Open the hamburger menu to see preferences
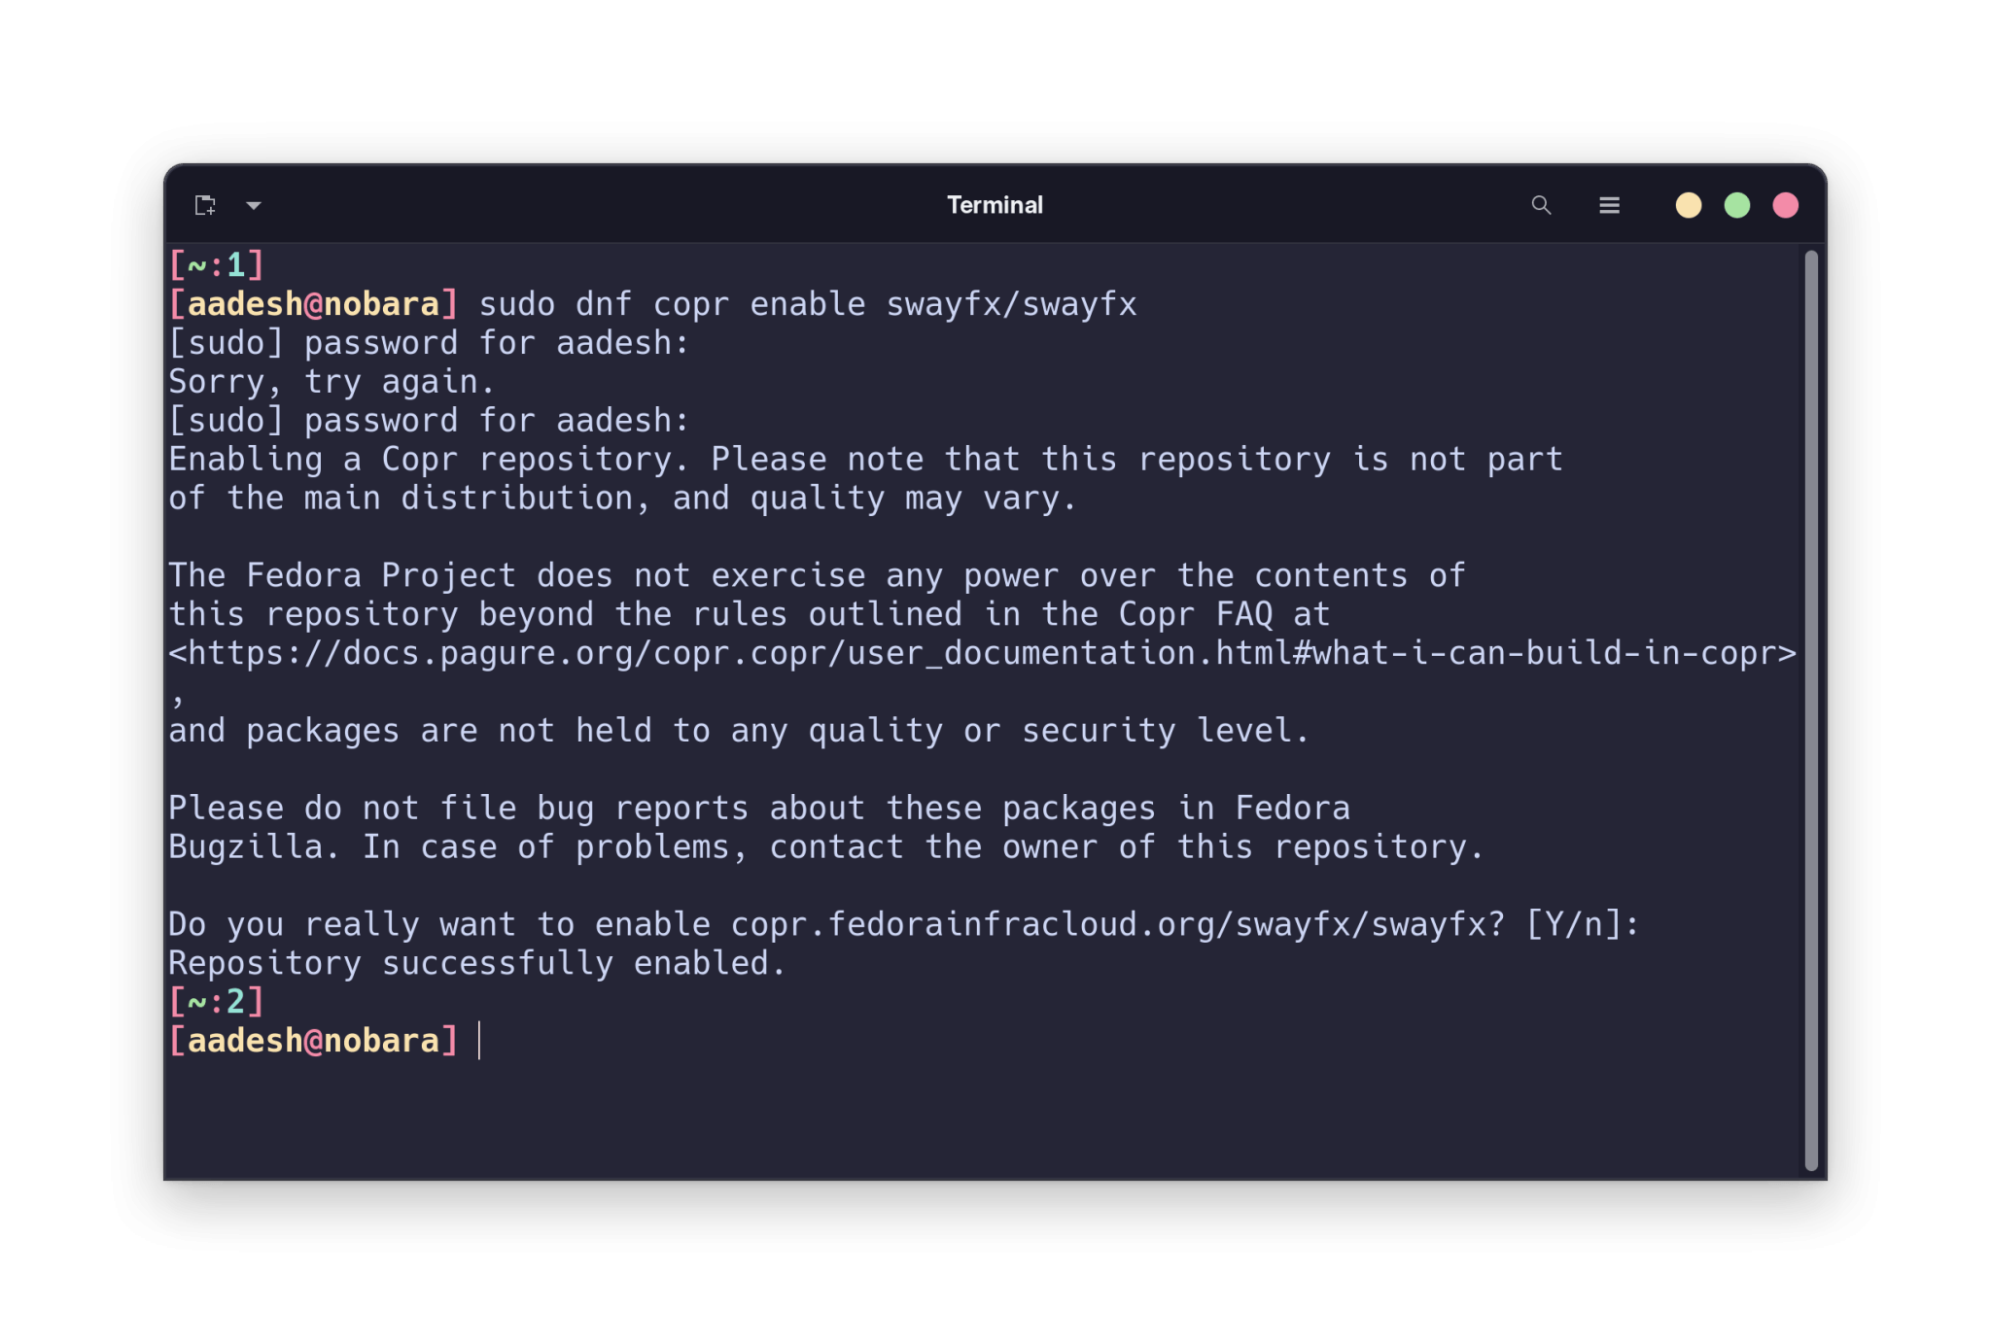Screen dimensions: 1991x1344 pos(1609,206)
